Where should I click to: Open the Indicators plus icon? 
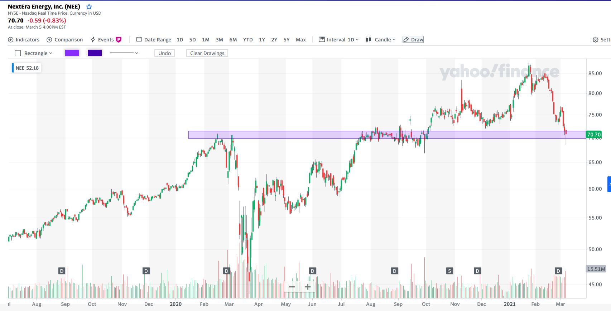[x=11, y=40]
